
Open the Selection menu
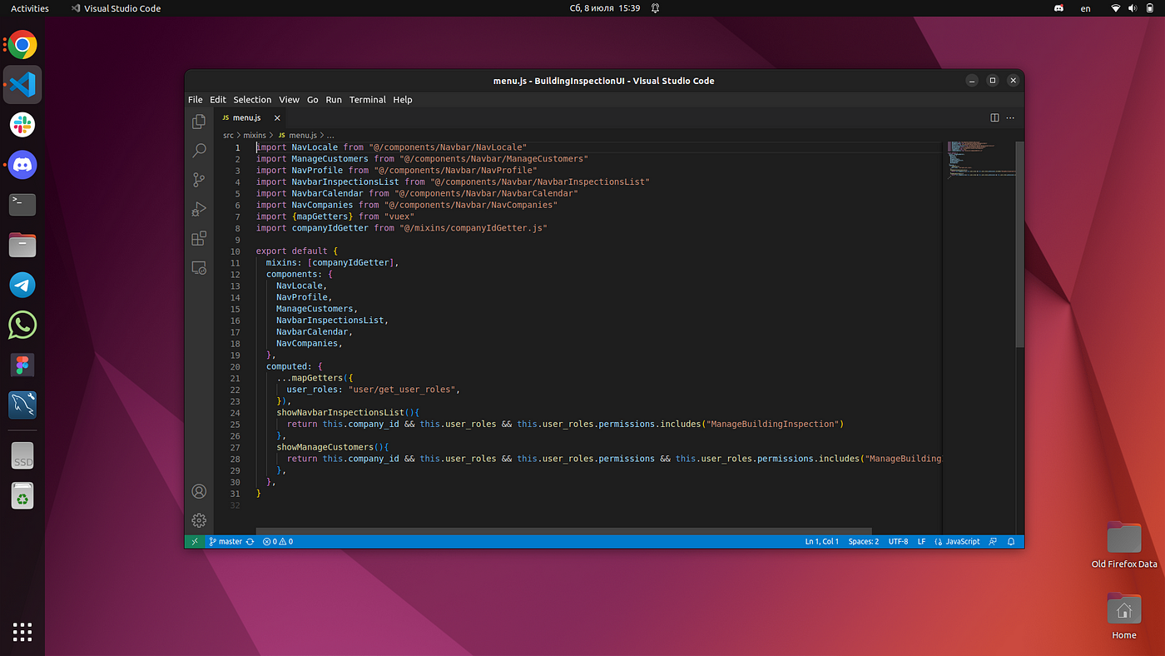pos(252,100)
